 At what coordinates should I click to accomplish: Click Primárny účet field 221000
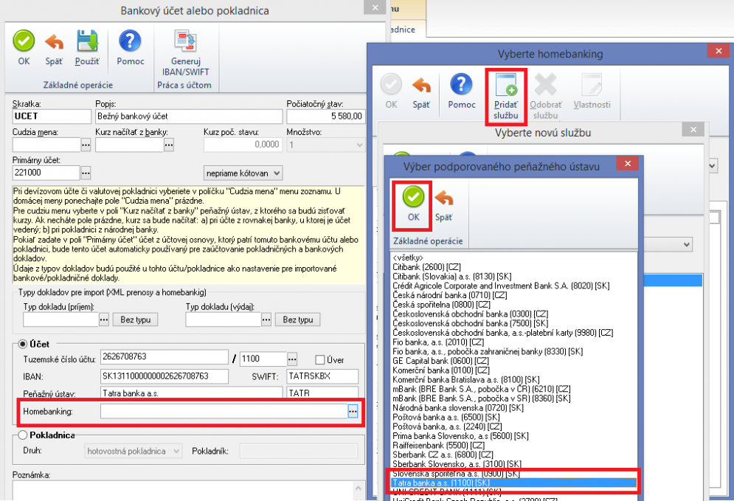[x=46, y=173]
